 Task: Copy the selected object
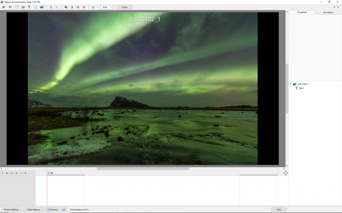click(x=66, y=7)
